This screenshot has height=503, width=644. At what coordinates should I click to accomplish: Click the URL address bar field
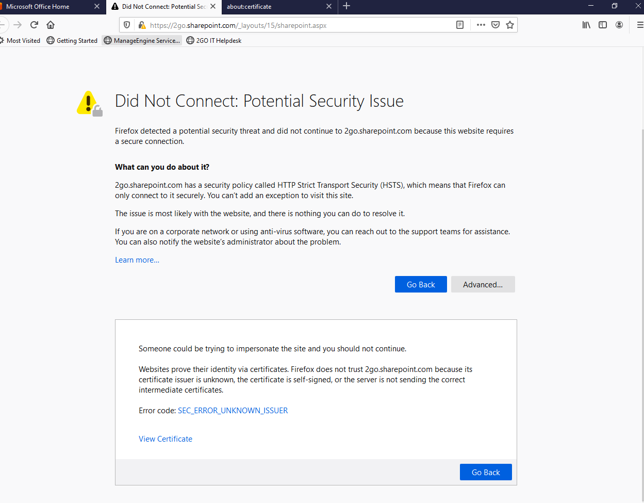click(299, 25)
